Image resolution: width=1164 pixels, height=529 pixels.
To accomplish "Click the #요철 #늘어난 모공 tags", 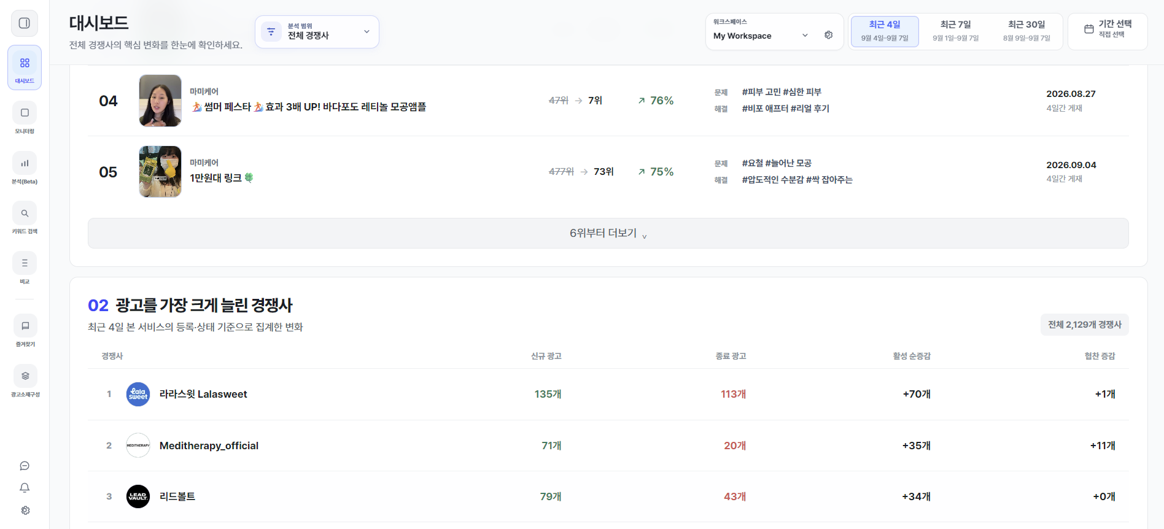I will click(x=777, y=163).
